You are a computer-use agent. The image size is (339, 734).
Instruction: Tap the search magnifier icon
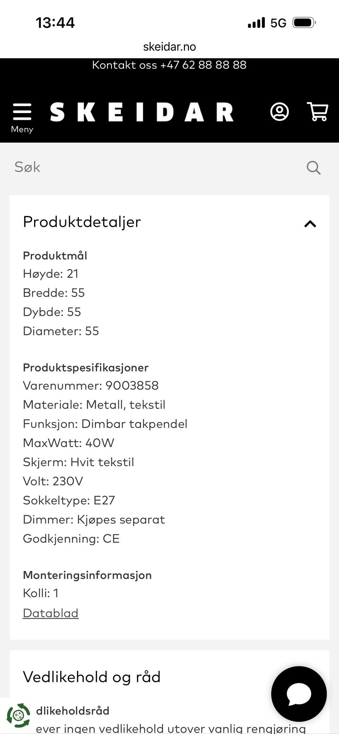pyautogui.click(x=313, y=167)
